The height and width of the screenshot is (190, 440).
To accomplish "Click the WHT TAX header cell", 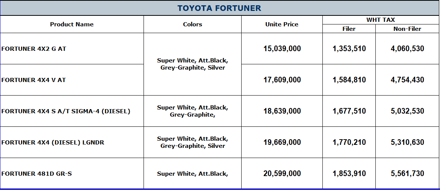I will [x=381, y=20].
